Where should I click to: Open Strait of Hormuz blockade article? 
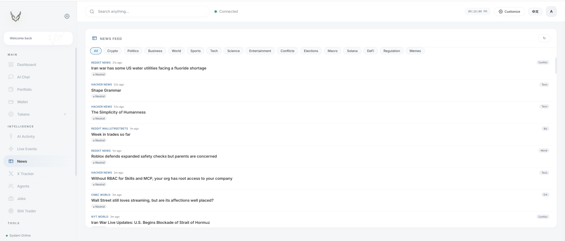pos(151,222)
